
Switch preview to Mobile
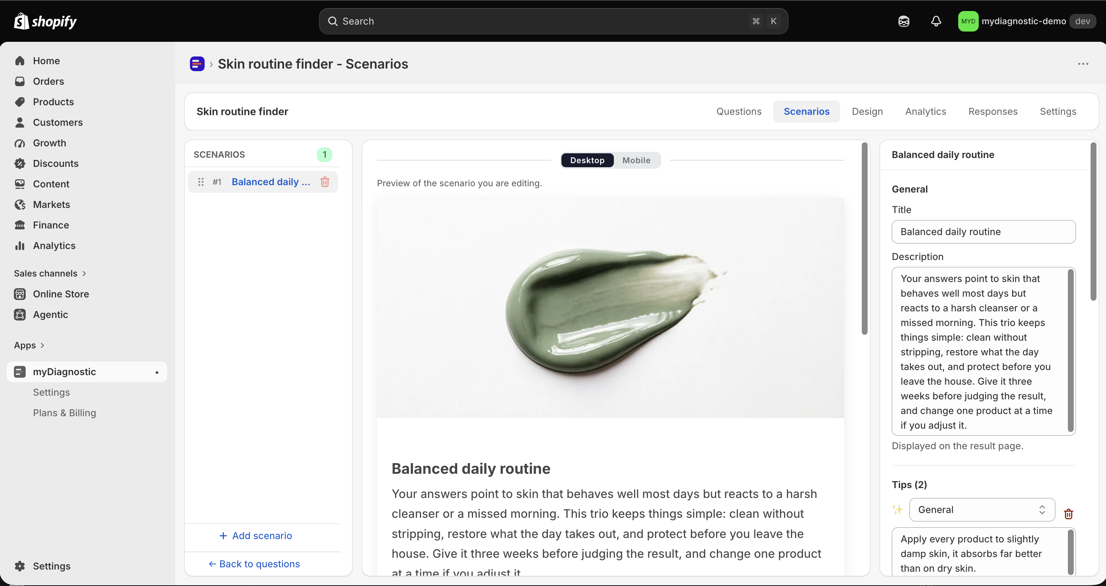coord(636,160)
